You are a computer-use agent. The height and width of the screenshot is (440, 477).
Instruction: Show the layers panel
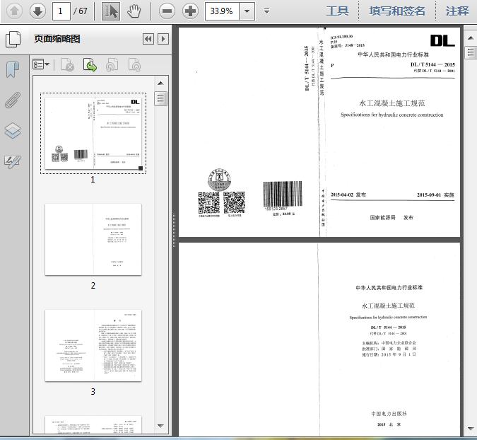pyautogui.click(x=13, y=131)
